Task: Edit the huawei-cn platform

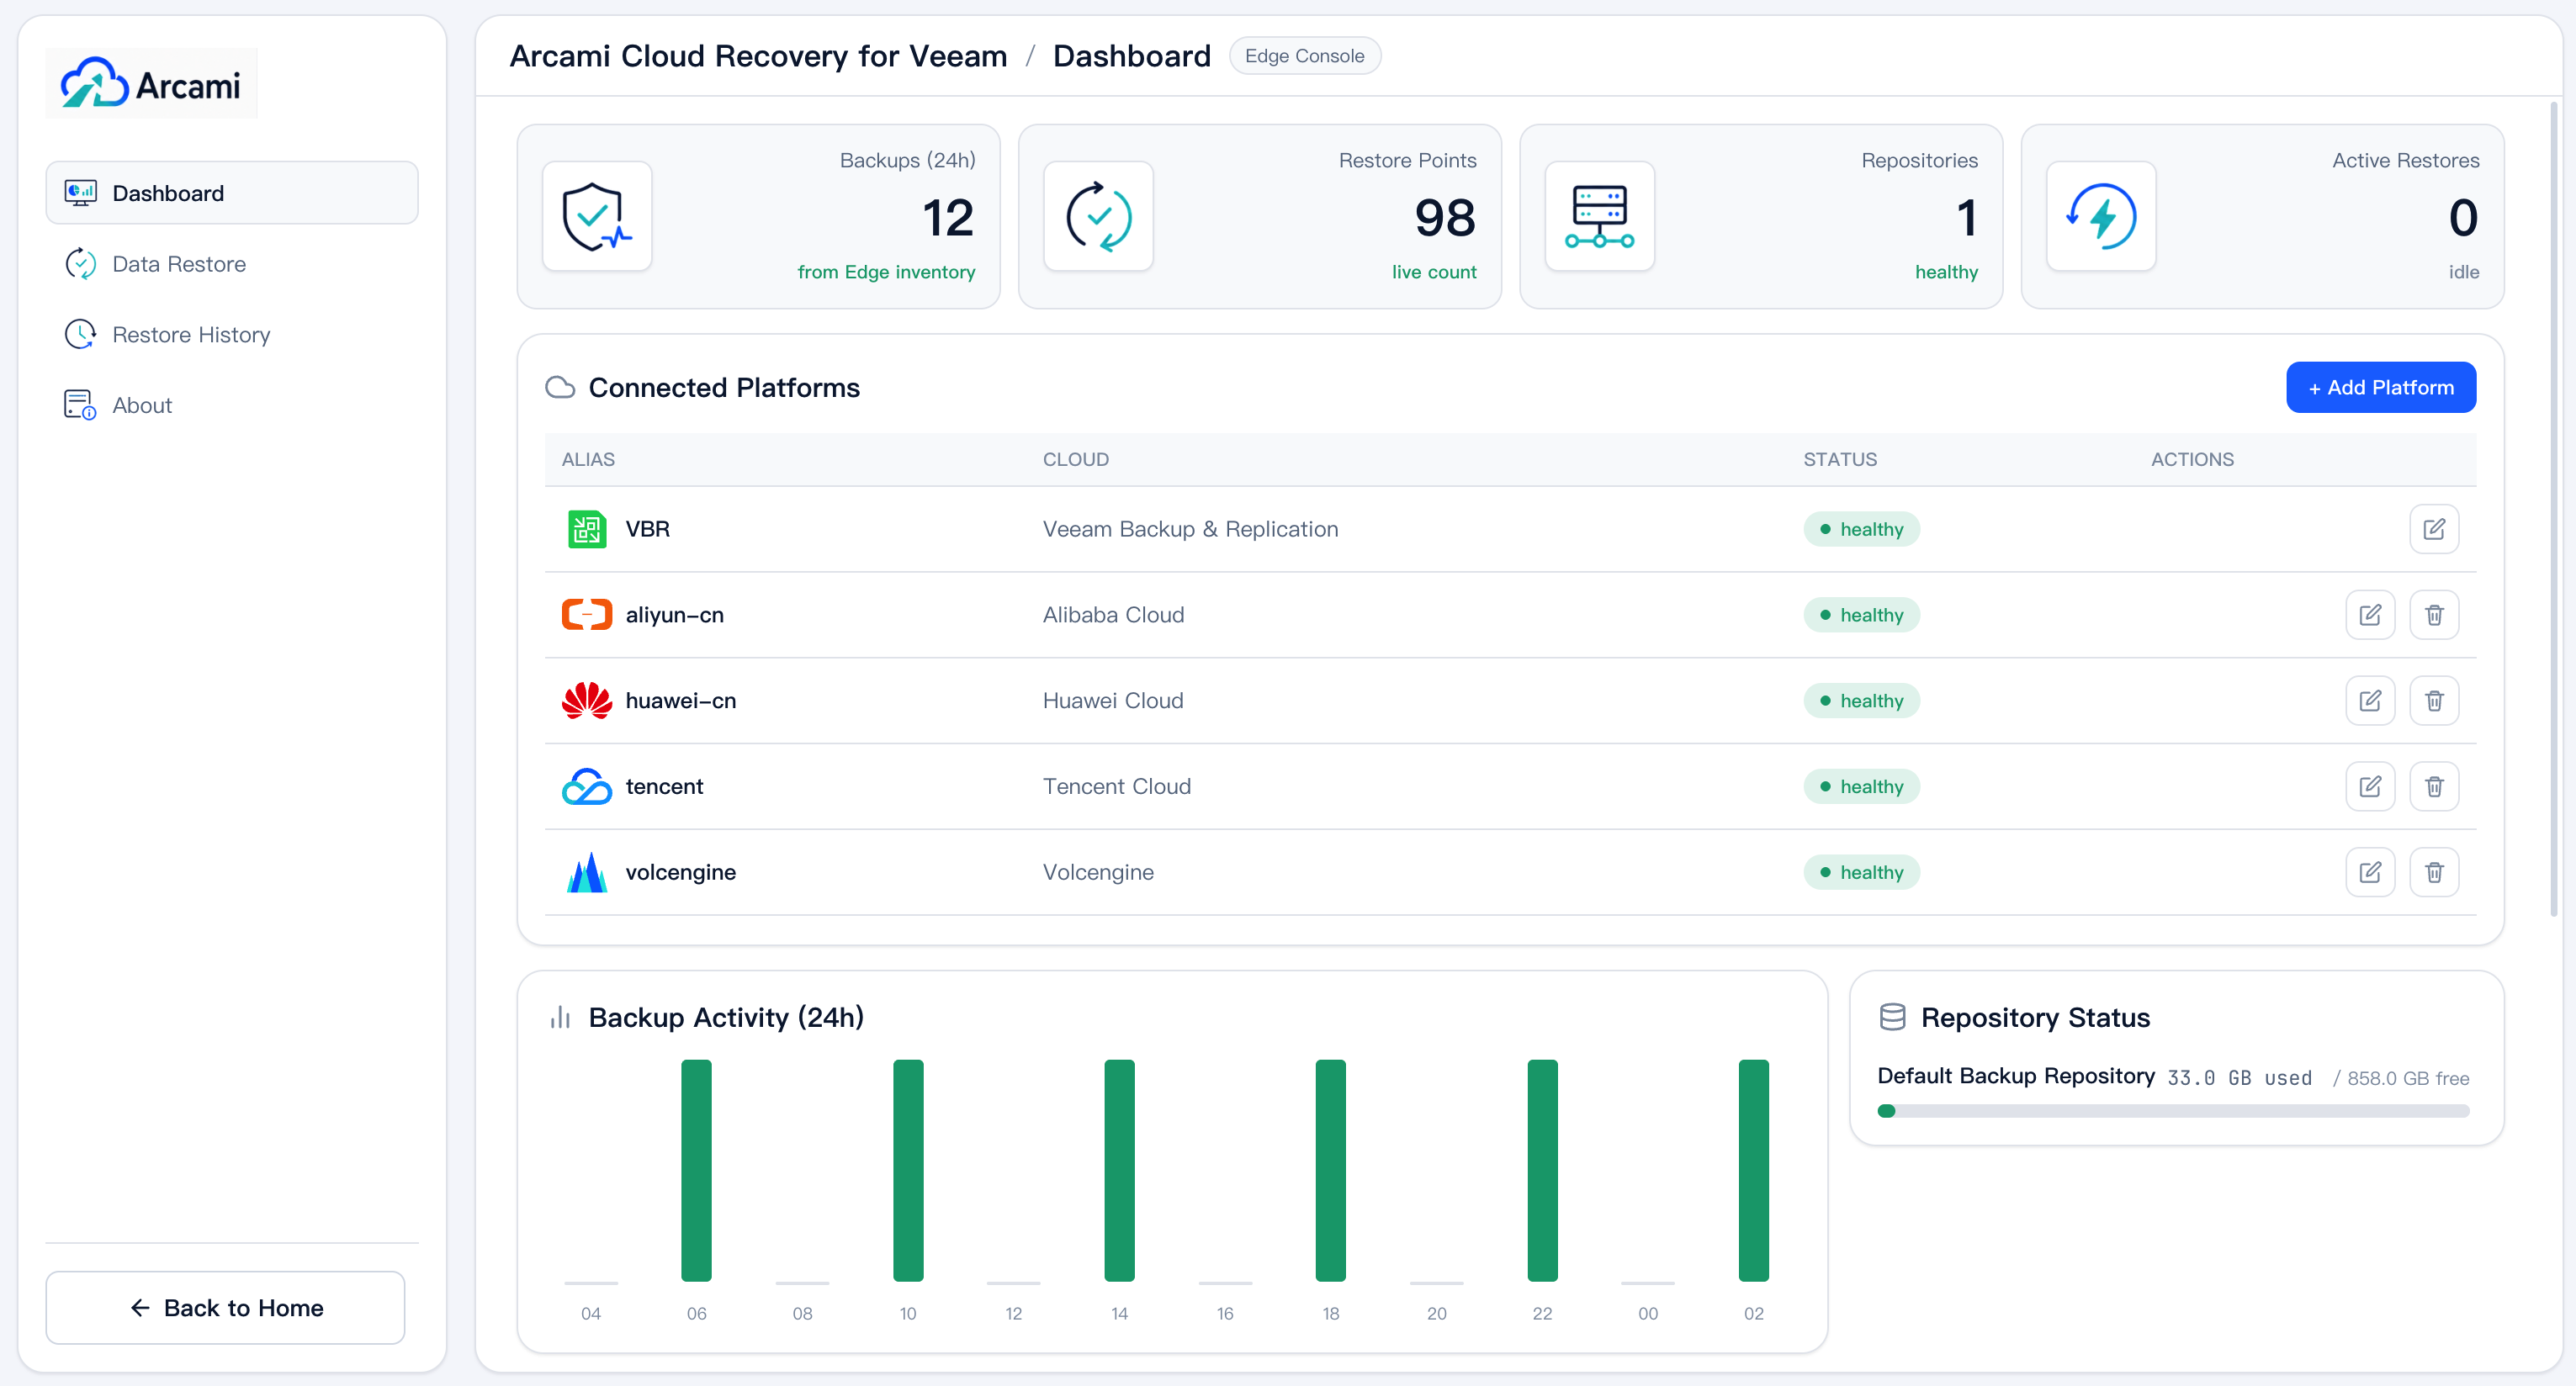Action: [2370, 701]
